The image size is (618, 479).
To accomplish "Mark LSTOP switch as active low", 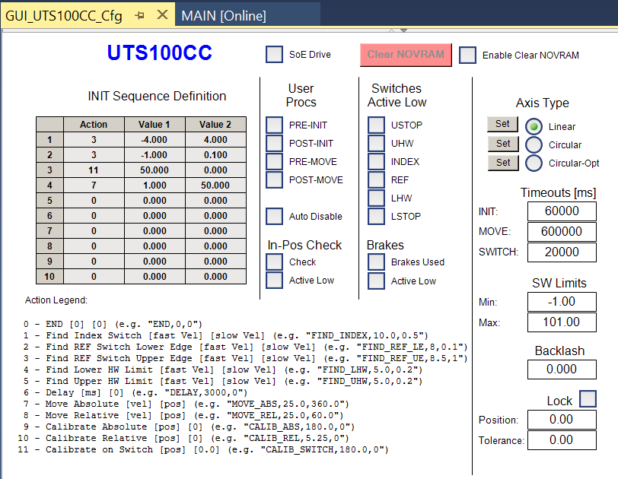I will [x=375, y=216].
